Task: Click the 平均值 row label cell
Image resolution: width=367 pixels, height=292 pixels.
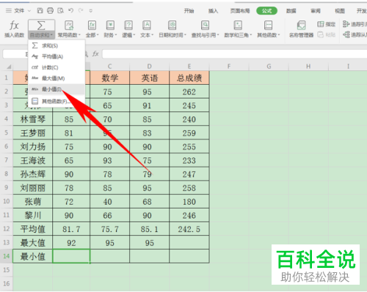Action: (32, 229)
